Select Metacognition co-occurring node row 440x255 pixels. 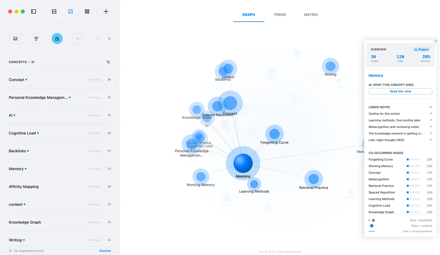400,179
